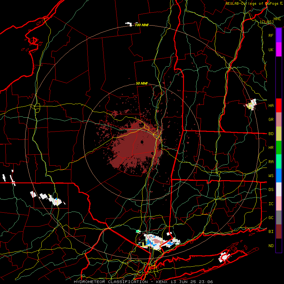Select the BD yellow legend swatch
284x284 pixels.
click(x=279, y=133)
